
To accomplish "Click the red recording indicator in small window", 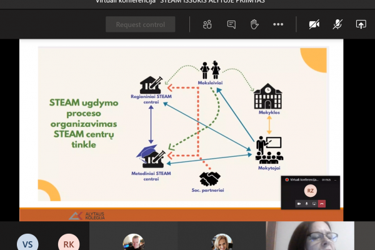I will click(x=287, y=179).
